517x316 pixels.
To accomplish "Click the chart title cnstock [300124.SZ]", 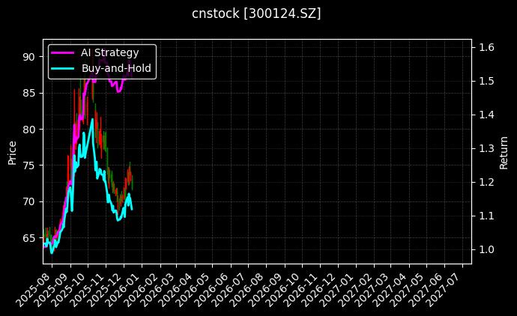I will point(256,13).
